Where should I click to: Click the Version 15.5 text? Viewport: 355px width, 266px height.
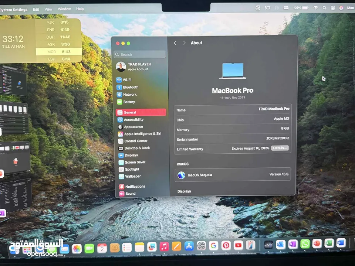click(279, 174)
